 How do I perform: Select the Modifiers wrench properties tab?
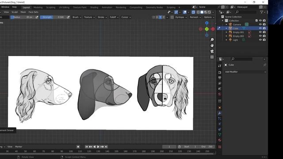tap(220, 113)
